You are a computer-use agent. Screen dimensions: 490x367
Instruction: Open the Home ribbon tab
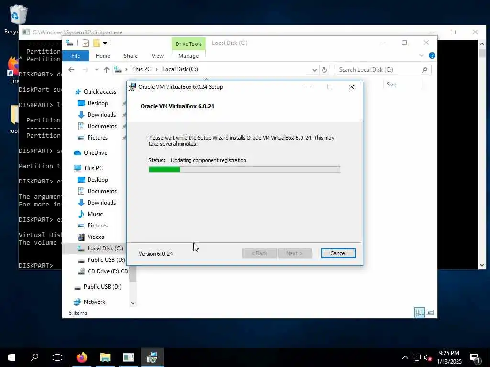[103, 56]
